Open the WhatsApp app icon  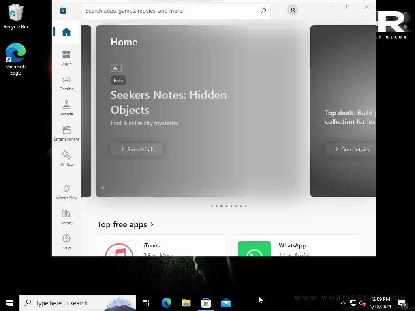[x=255, y=249]
